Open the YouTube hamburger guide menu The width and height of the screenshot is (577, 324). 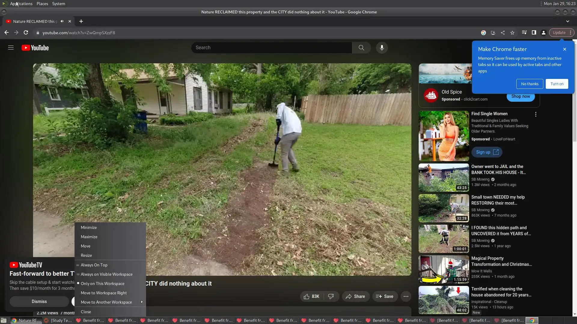(x=11, y=48)
